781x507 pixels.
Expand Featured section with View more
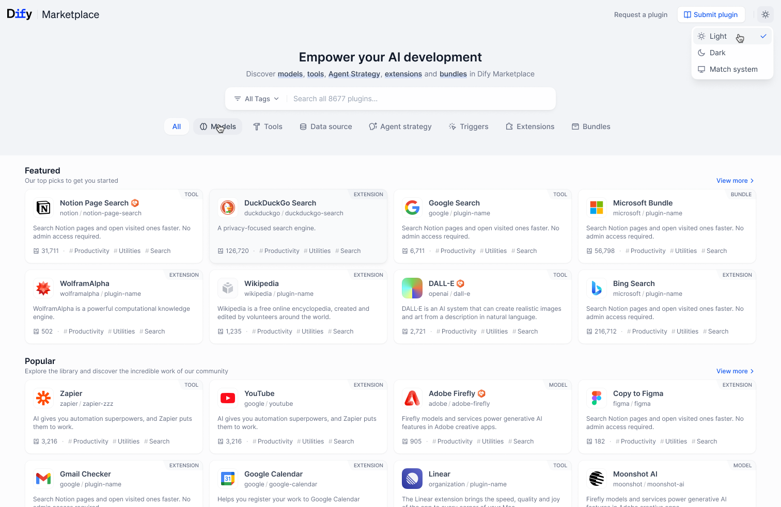pyautogui.click(x=735, y=181)
